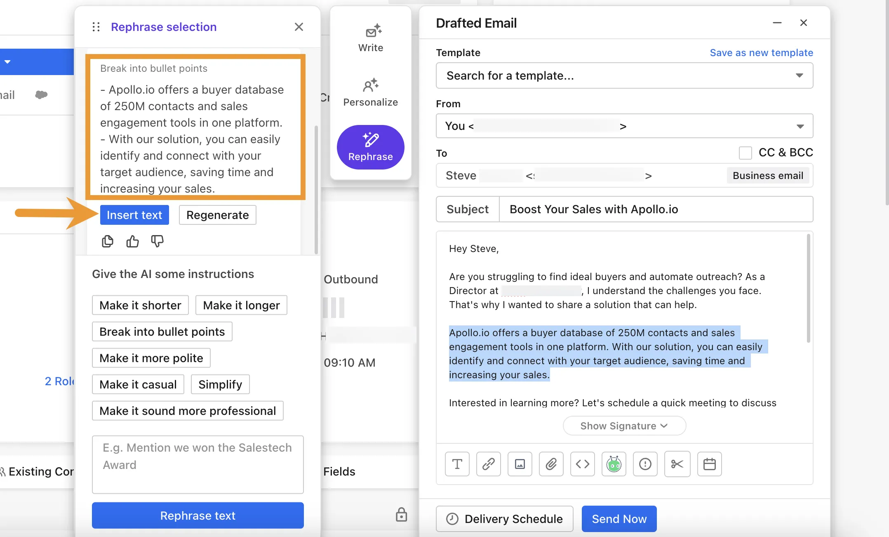Expand Show Signature
Viewport: 889px width, 537px height.
(624, 426)
